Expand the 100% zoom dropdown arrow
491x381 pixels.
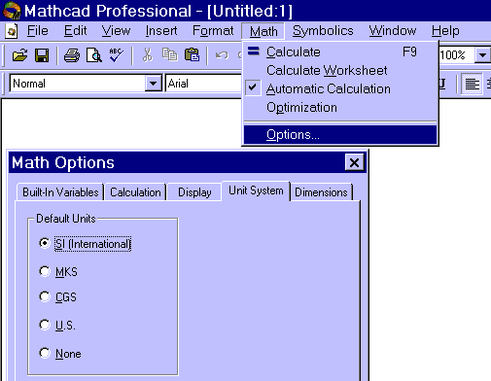click(x=482, y=55)
